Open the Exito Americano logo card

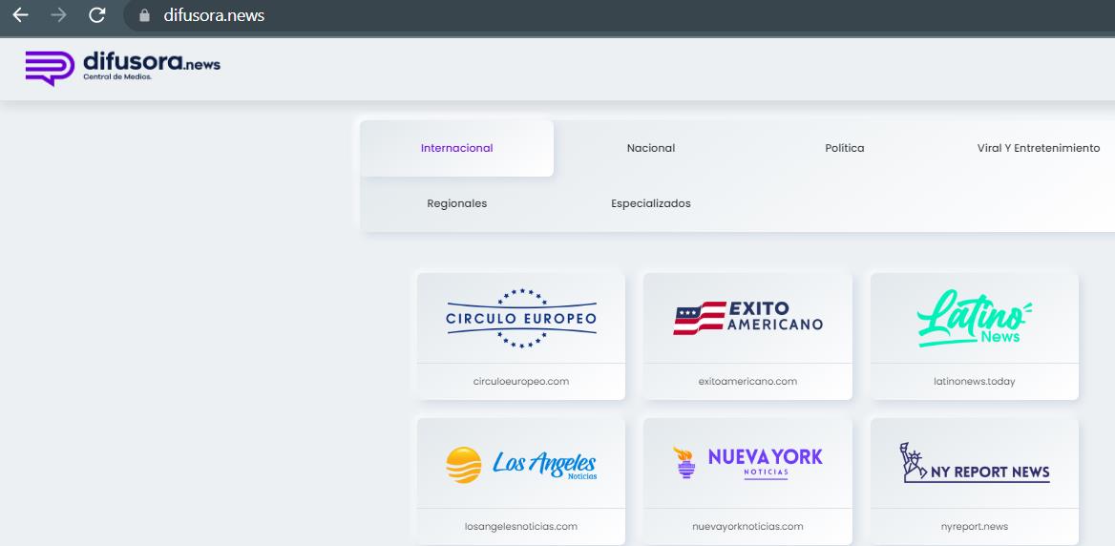[747, 318]
